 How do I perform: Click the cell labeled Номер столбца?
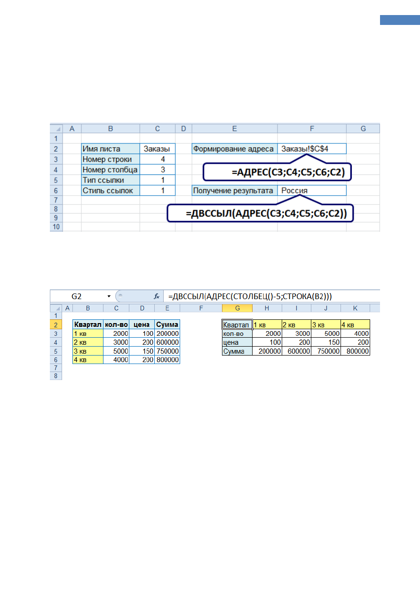coord(111,169)
